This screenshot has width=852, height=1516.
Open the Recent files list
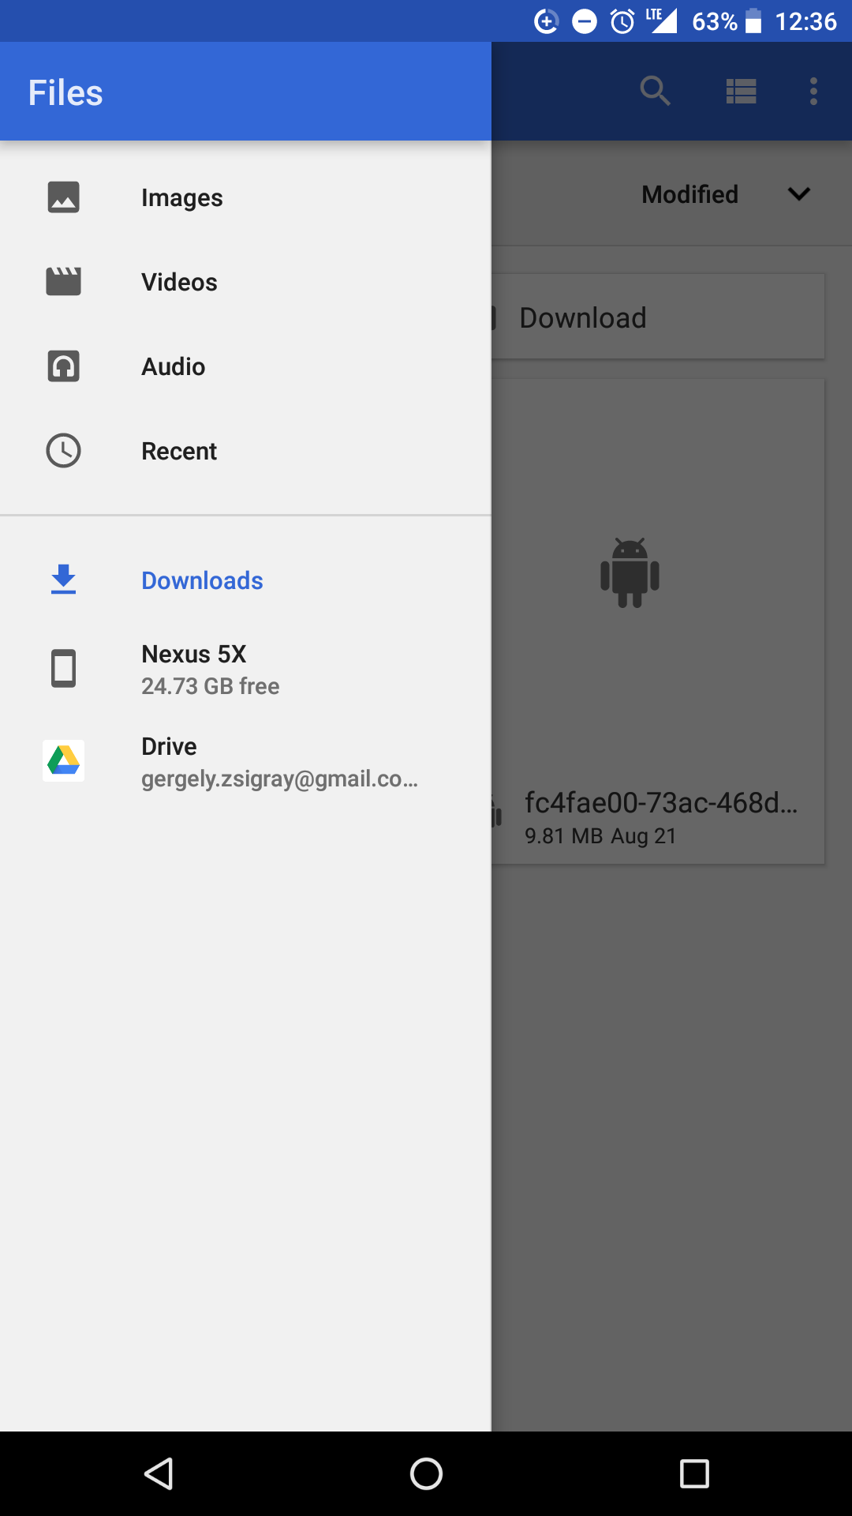[x=245, y=451]
